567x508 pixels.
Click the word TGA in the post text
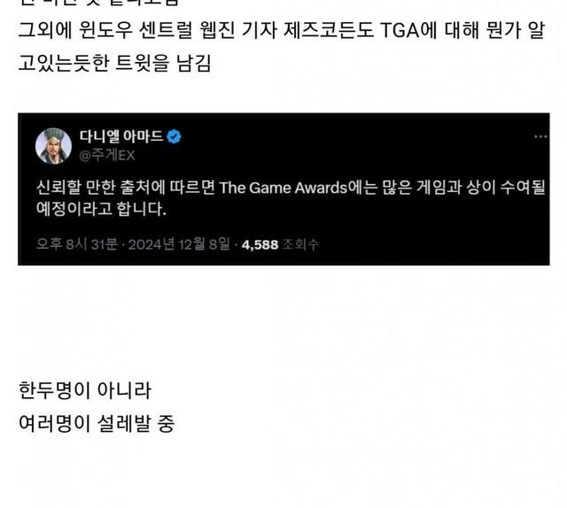pyautogui.click(x=400, y=30)
